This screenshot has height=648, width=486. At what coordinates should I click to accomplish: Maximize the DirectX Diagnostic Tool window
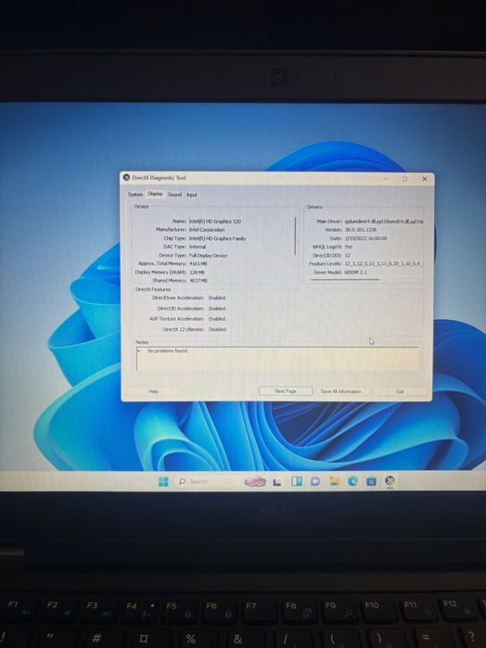tap(405, 179)
